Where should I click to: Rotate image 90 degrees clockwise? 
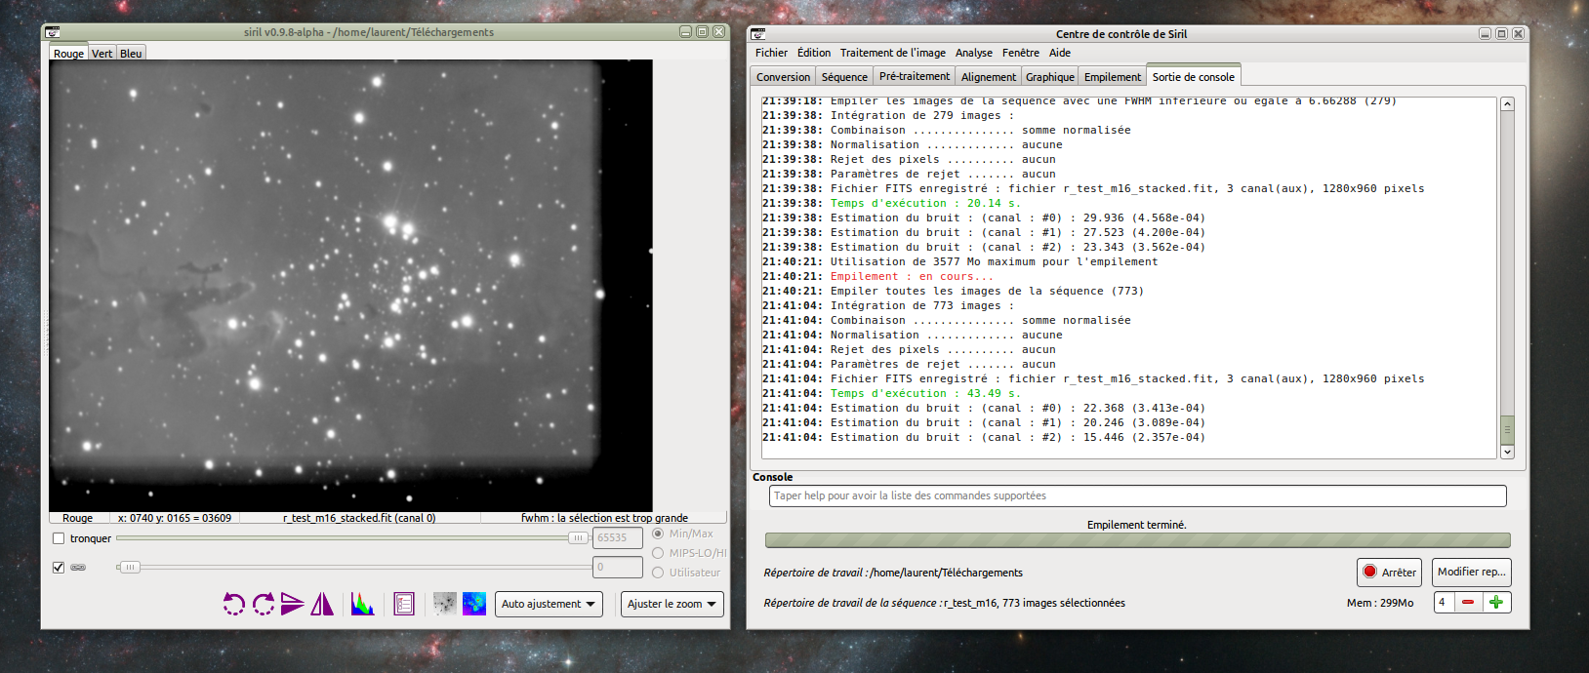[x=264, y=605]
